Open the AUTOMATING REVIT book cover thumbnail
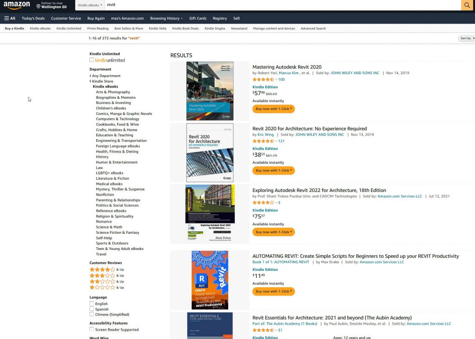This screenshot has width=475, height=339. pos(210,280)
